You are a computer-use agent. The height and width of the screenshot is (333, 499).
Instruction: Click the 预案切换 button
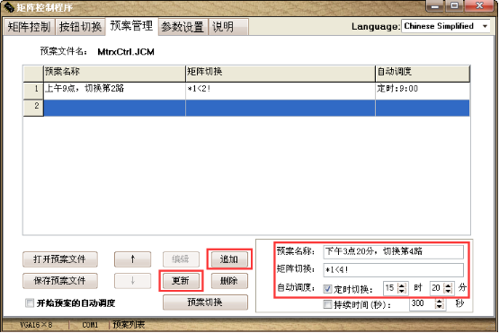pos(205,302)
